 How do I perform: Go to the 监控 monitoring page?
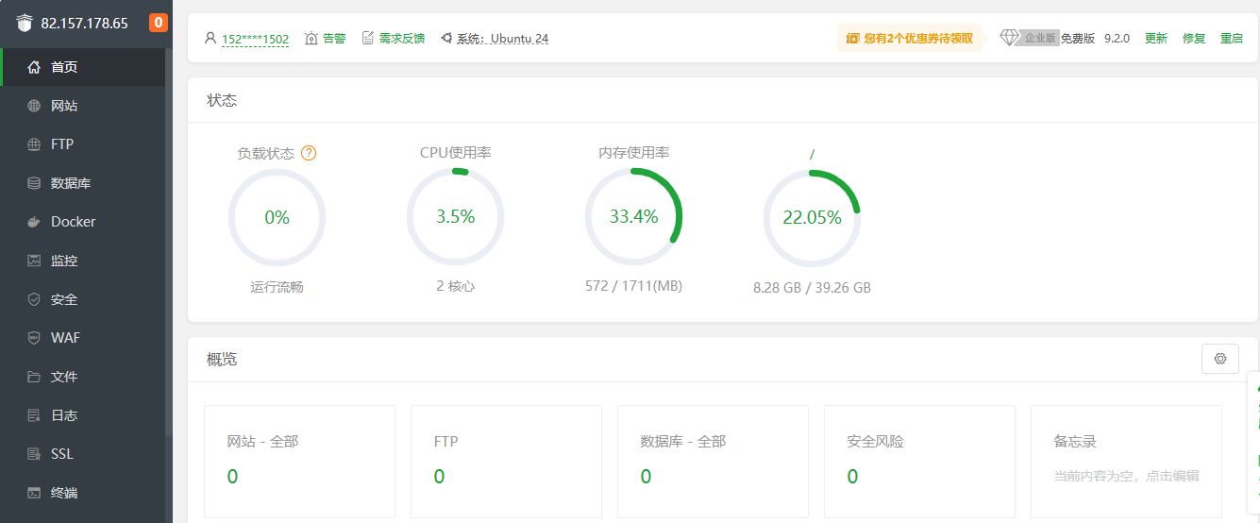64,261
